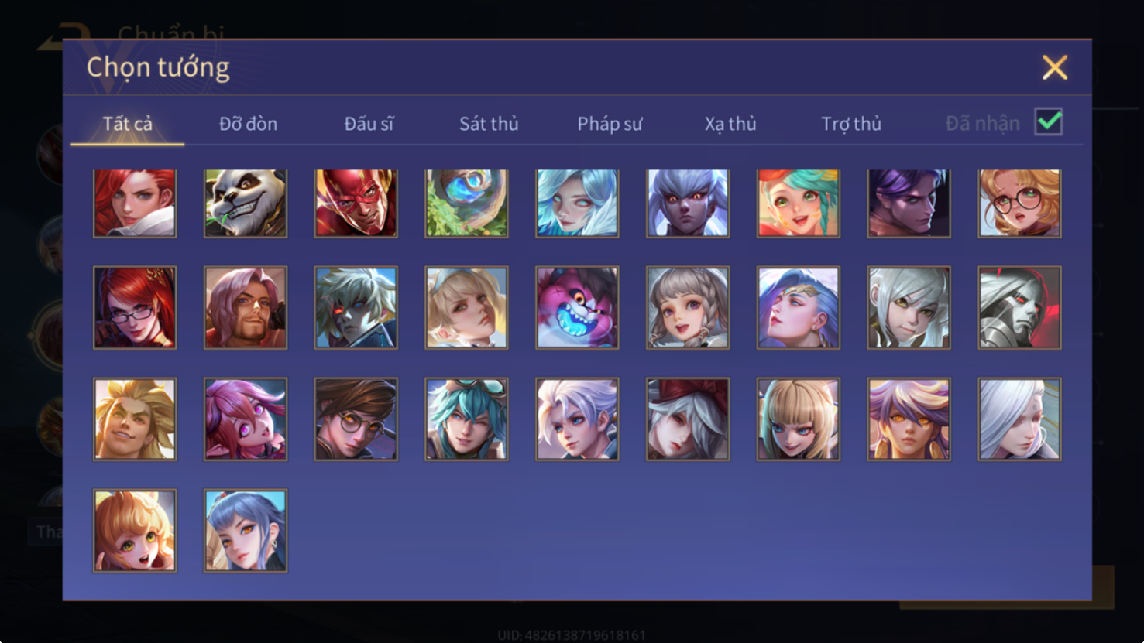
Task: Choose the armored knight with red plume
Action: (x=1019, y=308)
